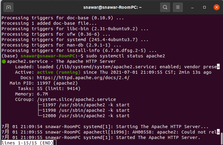Viewport: 223px width, 145px height.
Task: Click the sudo systemctl status apache2 command
Action: [x=125, y=56]
